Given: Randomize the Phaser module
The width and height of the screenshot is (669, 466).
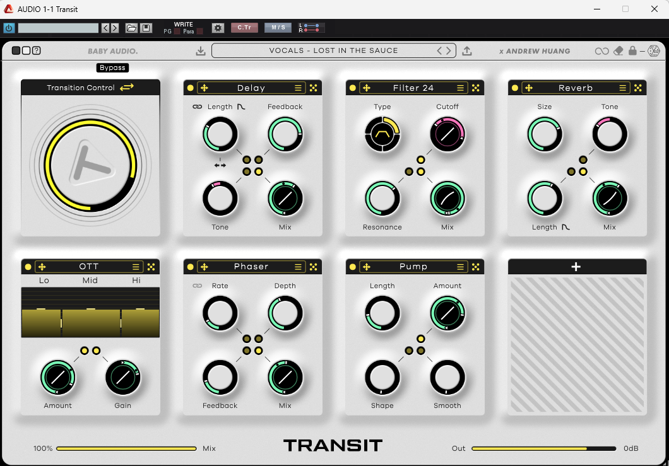Looking at the screenshot, I should (x=314, y=267).
